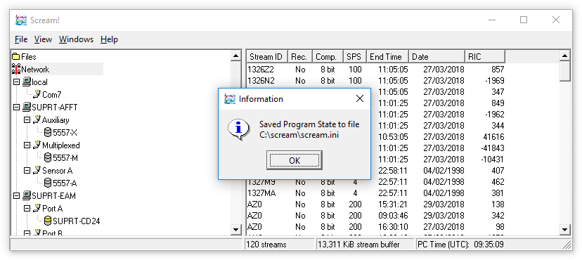This screenshot has width=582, height=260.
Task: Click the Network node icon
Action: (16, 69)
